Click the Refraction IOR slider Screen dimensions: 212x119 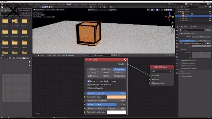[106, 104]
